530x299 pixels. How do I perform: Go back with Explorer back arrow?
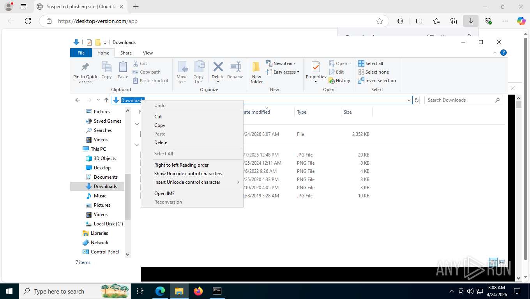coord(78,100)
